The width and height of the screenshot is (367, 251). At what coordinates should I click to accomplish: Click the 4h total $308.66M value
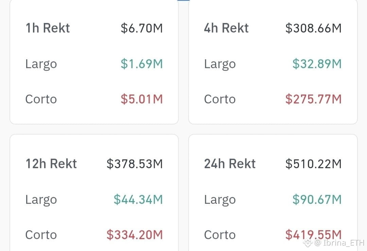(x=313, y=28)
